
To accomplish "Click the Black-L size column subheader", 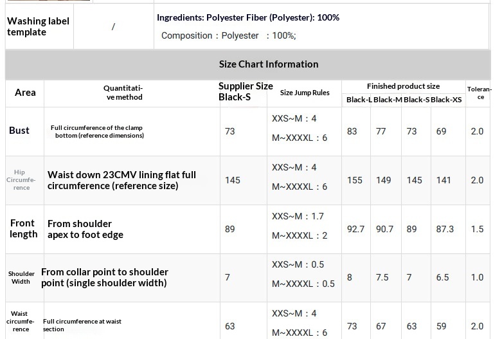I will coord(359,100).
